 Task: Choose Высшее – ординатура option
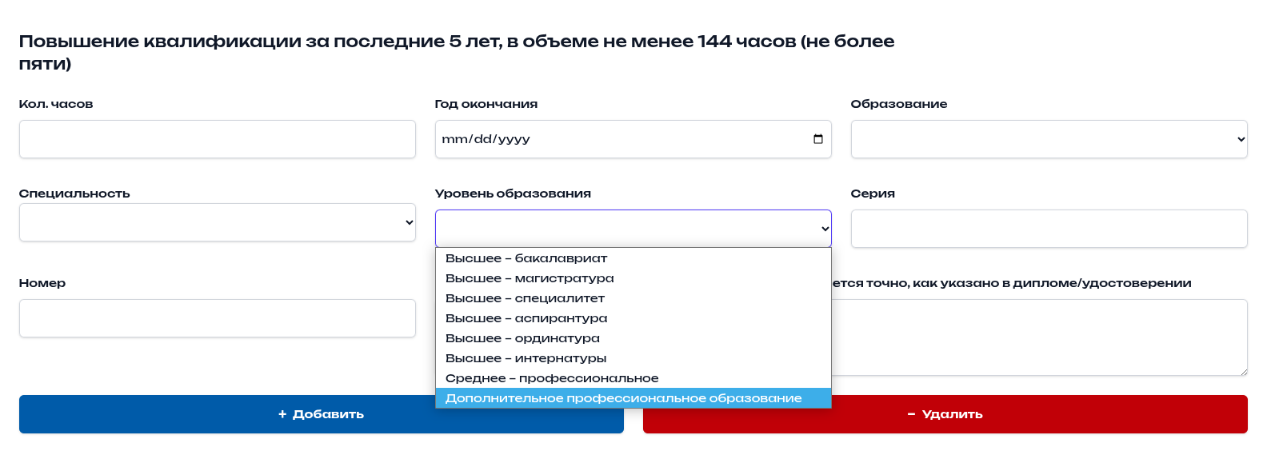click(522, 338)
